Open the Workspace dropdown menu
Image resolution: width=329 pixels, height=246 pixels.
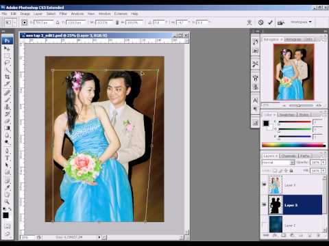point(301,22)
